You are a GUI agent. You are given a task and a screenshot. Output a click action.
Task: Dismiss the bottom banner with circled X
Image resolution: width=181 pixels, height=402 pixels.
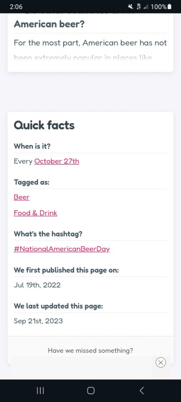click(161, 362)
